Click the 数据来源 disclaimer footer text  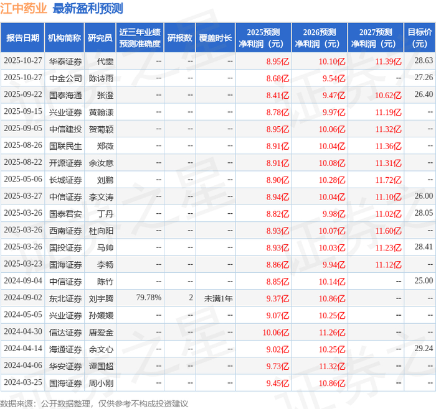pos(94,403)
